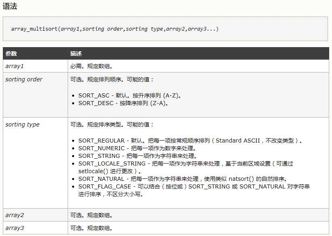Select the array2 parameter cell
This screenshot has width=332, height=236.
point(35,215)
